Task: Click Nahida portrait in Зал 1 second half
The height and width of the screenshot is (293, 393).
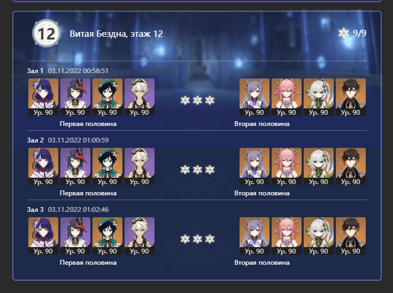Action: click(x=319, y=97)
